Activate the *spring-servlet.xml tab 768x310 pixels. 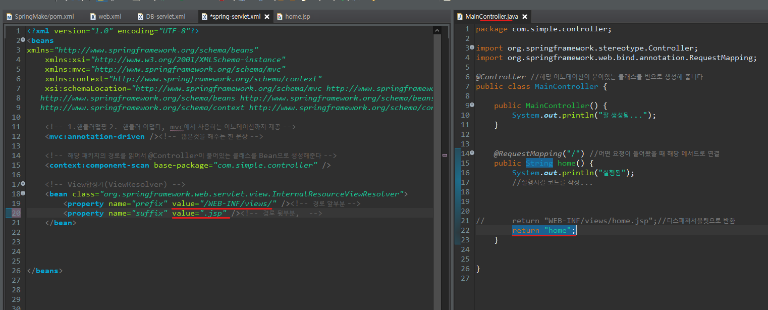pos(231,17)
